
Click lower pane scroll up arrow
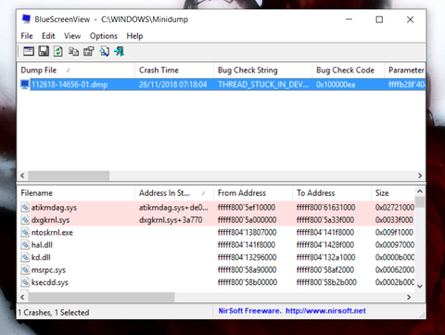click(420, 191)
